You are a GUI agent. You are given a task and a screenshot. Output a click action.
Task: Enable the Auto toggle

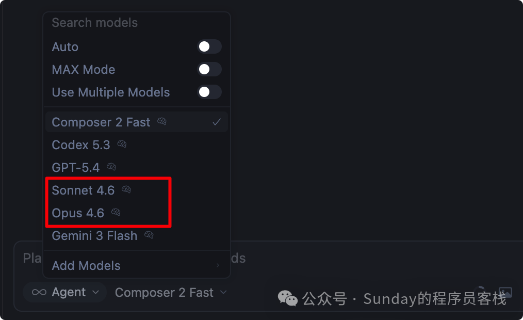tap(209, 47)
